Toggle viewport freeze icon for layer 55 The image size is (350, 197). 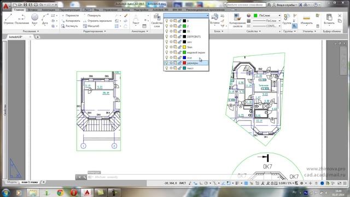click(x=175, y=31)
